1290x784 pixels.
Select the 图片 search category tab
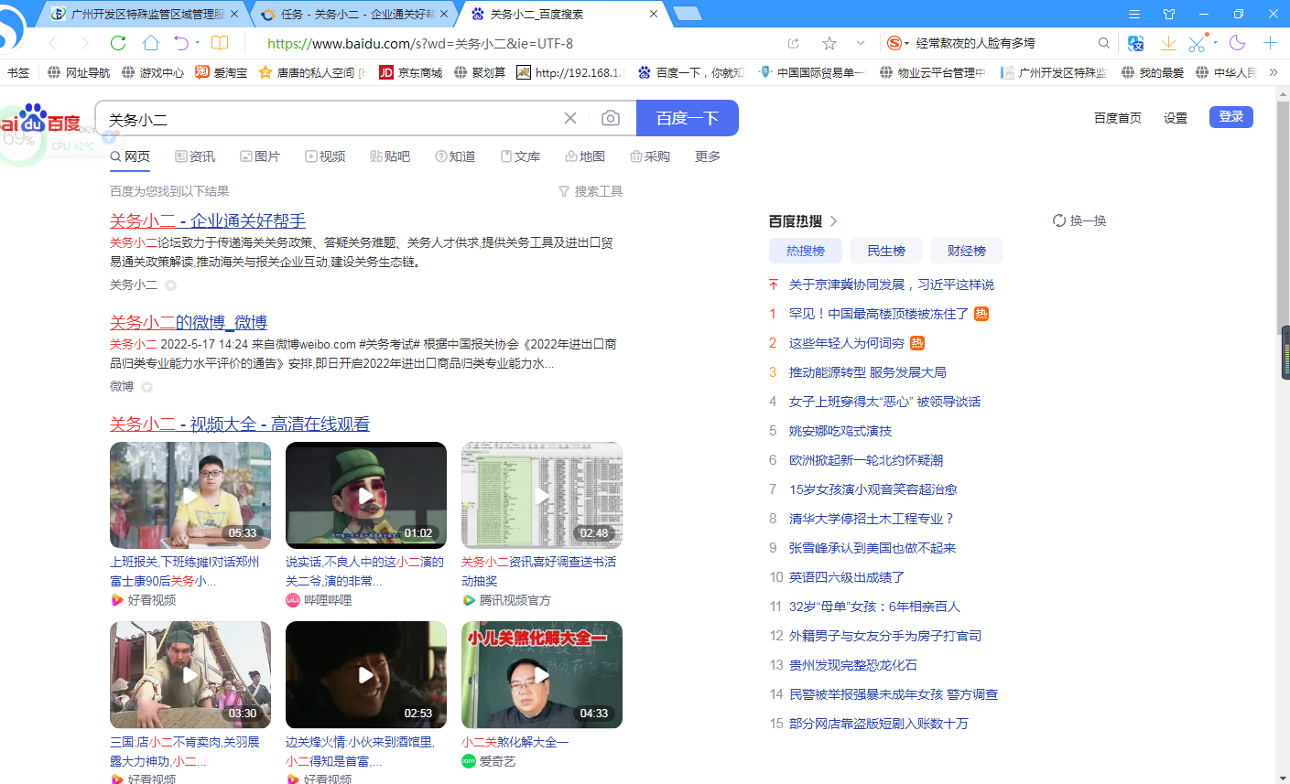pyautogui.click(x=260, y=156)
